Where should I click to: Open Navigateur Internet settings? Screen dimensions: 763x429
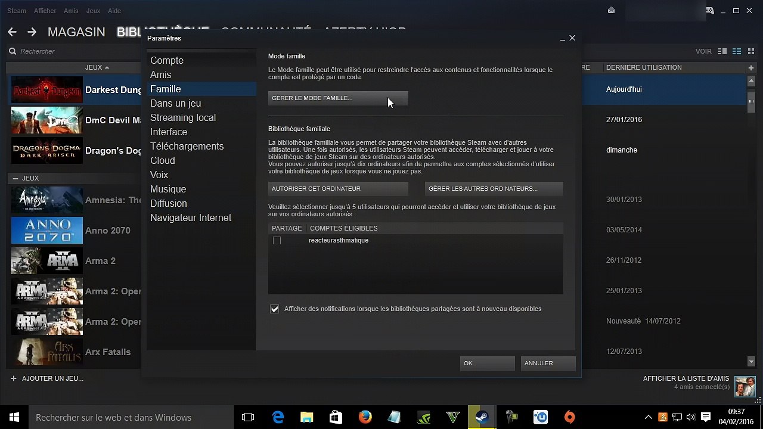(201, 218)
